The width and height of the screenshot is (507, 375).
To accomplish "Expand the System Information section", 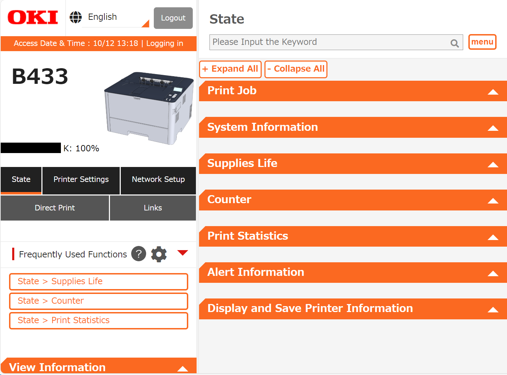I will [353, 127].
